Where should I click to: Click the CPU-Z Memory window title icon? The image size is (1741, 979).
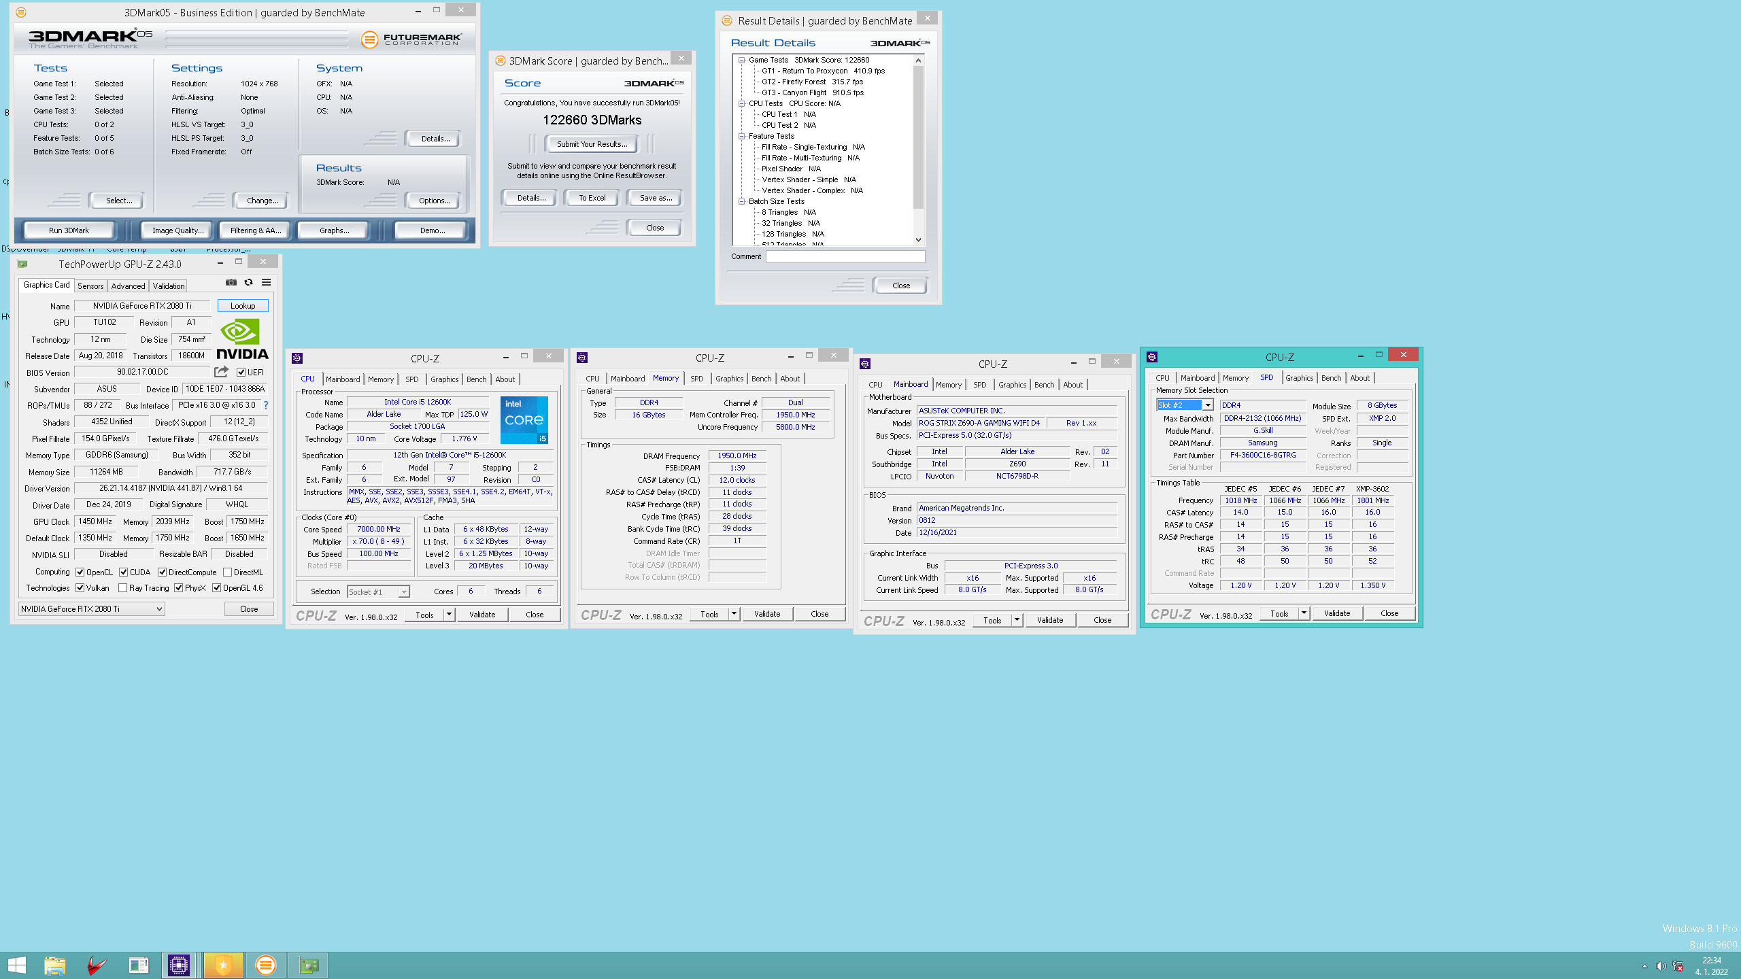[582, 358]
